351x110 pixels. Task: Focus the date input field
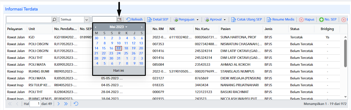[105, 20]
